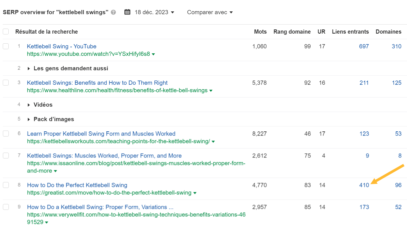
Task: Expand the caret next to the YouTube URL
Action: point(153,54)
